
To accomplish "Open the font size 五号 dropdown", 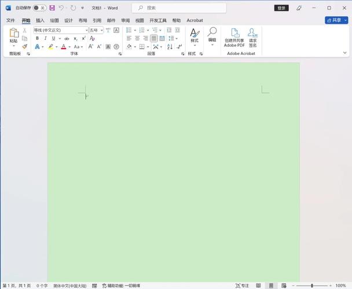I will point(101,30).
